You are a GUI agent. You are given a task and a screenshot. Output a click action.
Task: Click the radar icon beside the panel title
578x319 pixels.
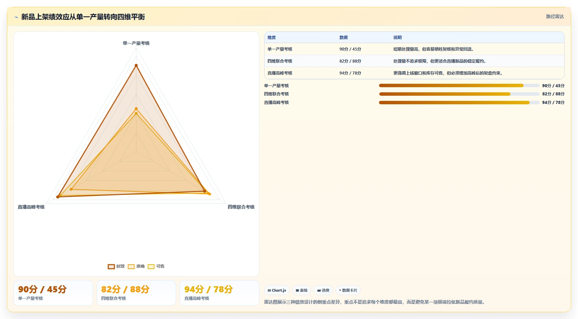tap(16, 17)
